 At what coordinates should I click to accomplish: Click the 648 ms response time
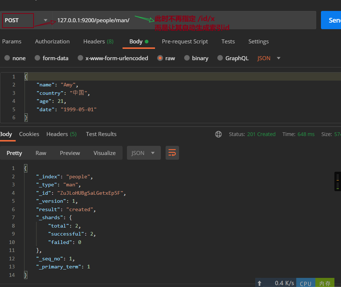[306, 134]
